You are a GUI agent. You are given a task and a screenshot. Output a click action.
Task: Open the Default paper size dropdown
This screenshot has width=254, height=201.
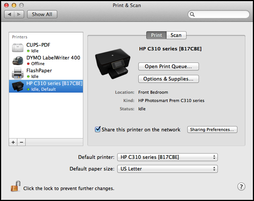167,169
